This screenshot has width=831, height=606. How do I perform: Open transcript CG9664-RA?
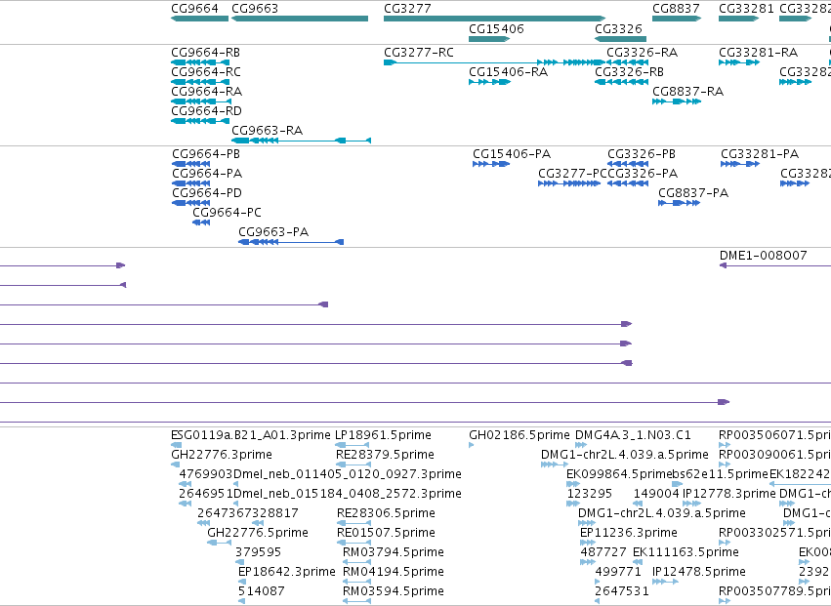pyautogui.click(x=207, y=92)
